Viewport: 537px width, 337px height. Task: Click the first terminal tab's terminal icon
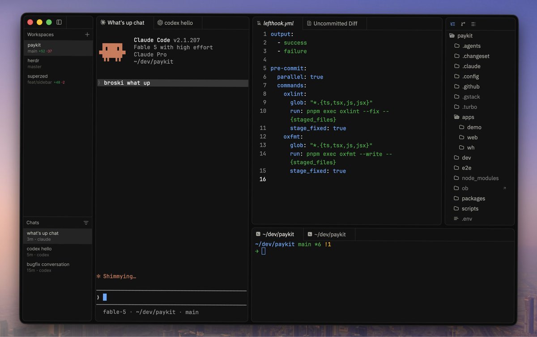coord(258,234)
